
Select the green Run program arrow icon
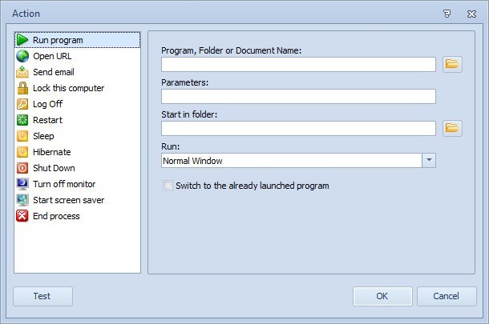pos(22,40)
